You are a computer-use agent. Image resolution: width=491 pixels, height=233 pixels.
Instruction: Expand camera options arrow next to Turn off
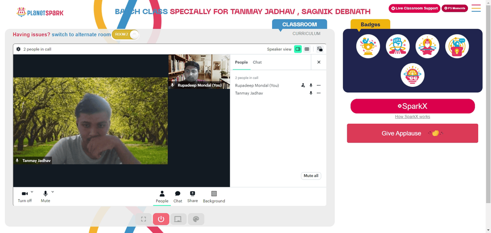(x=32, y=192)
